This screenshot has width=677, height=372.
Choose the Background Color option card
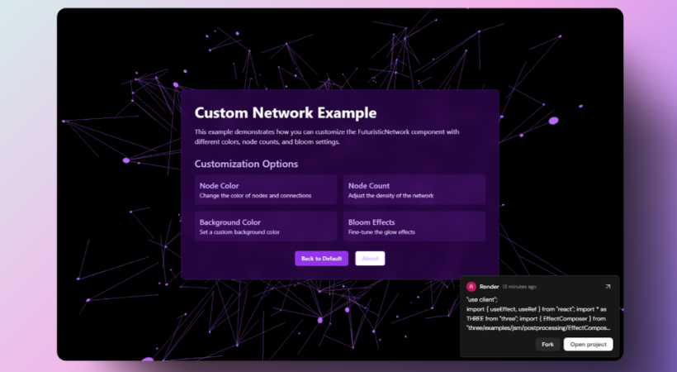click(x=266, y=226)
